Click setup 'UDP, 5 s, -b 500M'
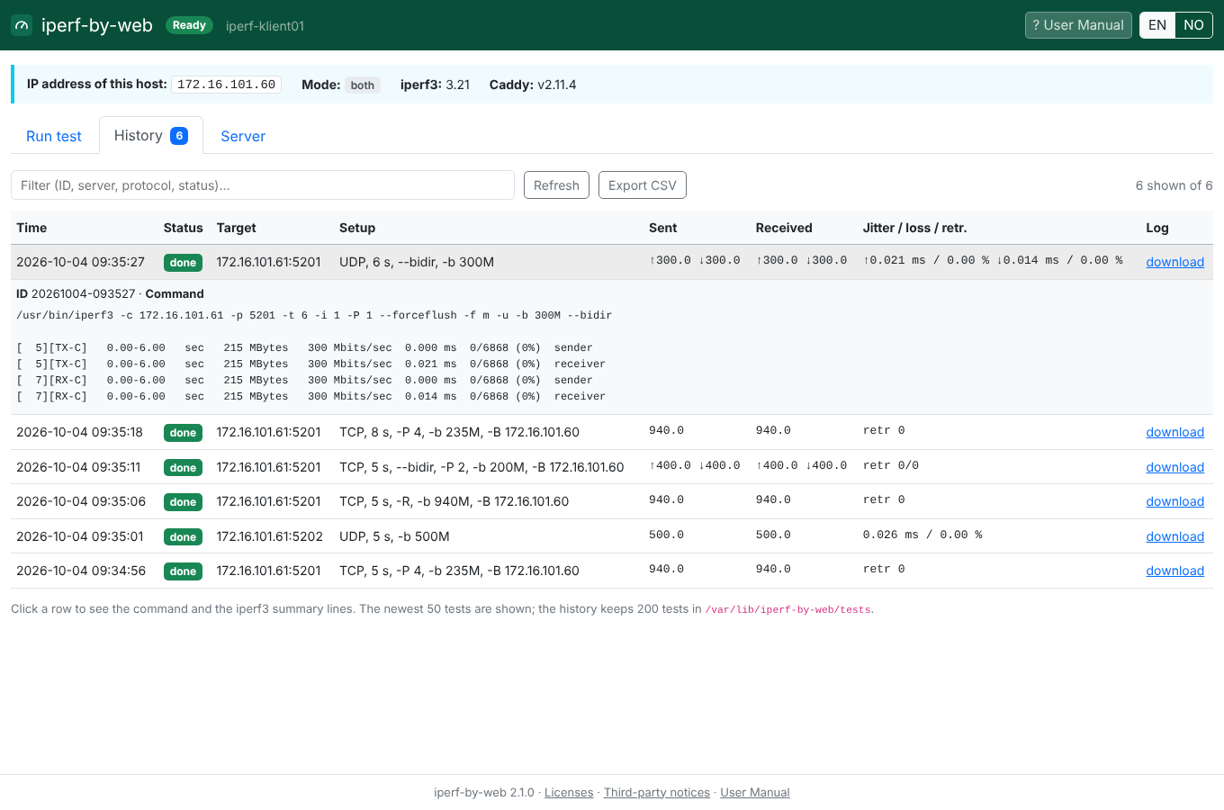The width and height of the screenshot is (1224, 810). [394, 536]
